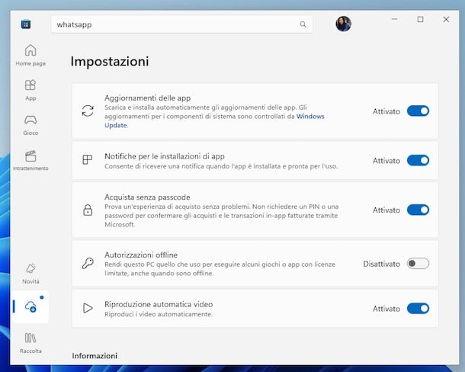Open the Novità sidebar item

click(30, 274)
